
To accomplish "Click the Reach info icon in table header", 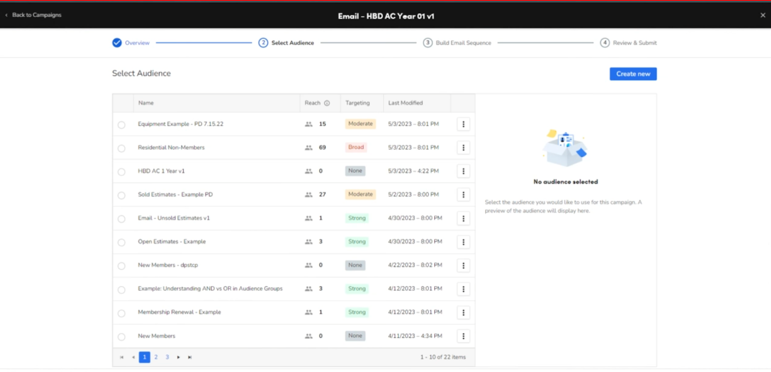I will [x=327, y=103].
